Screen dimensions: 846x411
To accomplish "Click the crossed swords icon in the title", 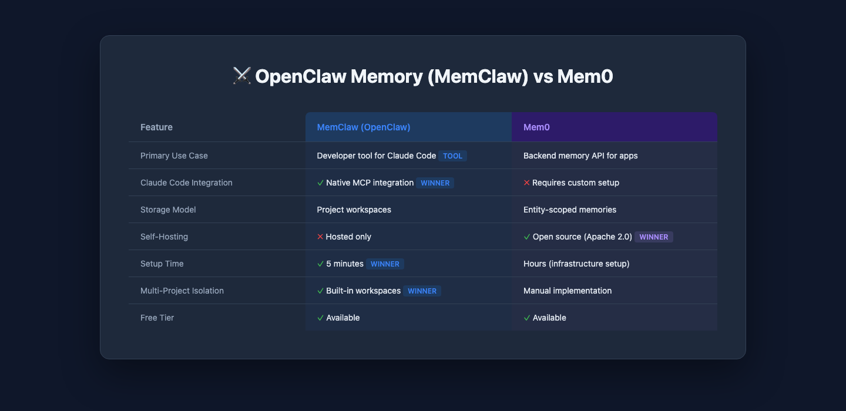I will [241, 76].
